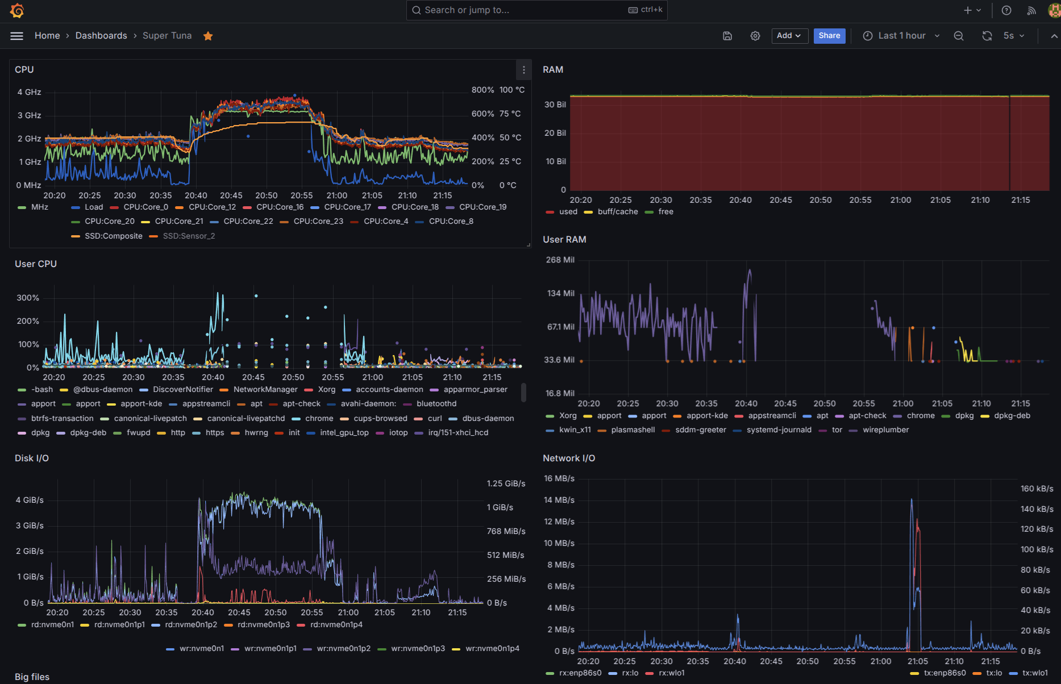Zoom out the time range
This screenshot has height=684, width=1061.
click(x=959, y=36)
